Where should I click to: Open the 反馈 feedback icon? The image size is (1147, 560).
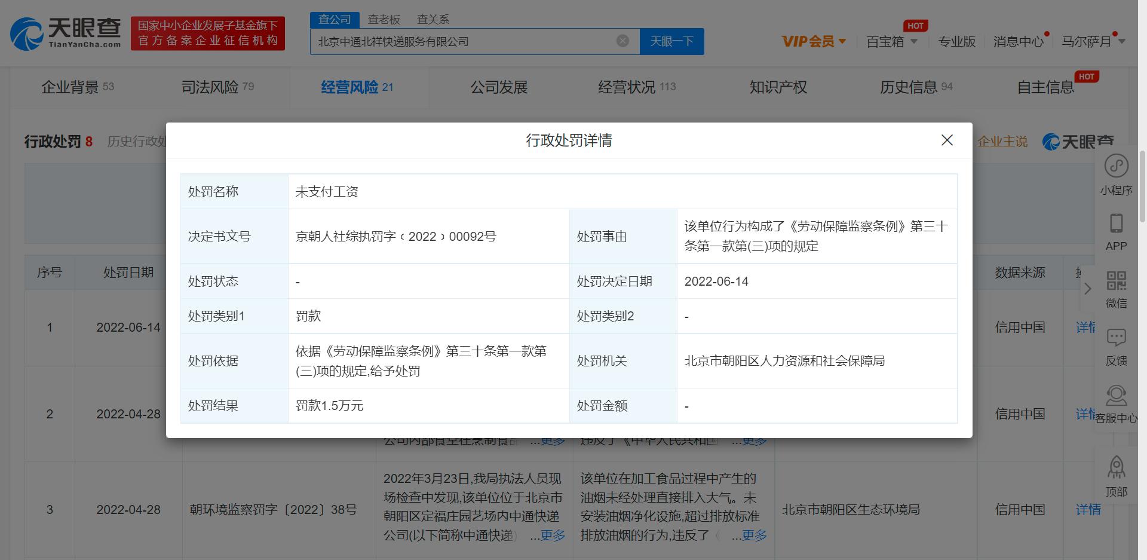(x=1116, y=347)
